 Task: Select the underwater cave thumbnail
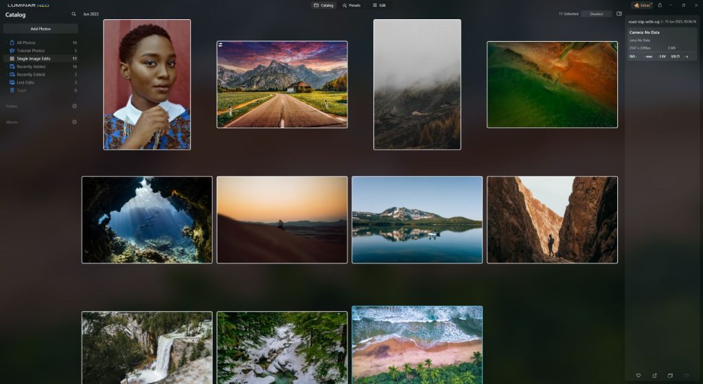tap(147, 219)
